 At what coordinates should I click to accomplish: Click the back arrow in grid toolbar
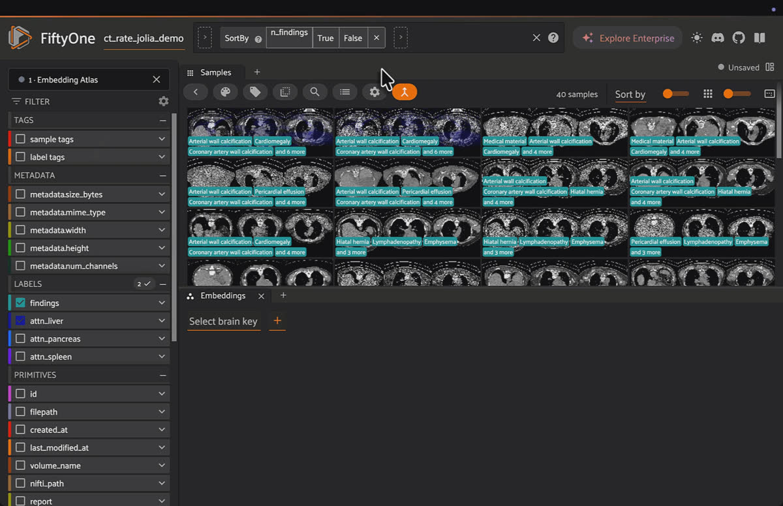click(196, 92)
